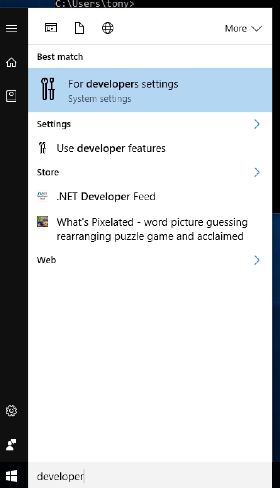This screenshot has width=280, height=488.
Task: Open the What's Pixelated game thumbnail icon
Action: [43, 222]
